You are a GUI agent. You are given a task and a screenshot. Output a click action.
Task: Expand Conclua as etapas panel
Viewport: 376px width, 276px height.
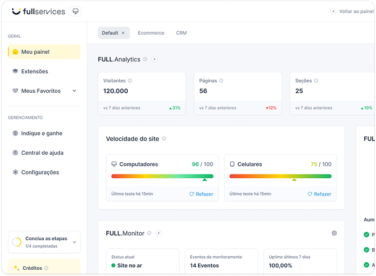click(74, 242)
